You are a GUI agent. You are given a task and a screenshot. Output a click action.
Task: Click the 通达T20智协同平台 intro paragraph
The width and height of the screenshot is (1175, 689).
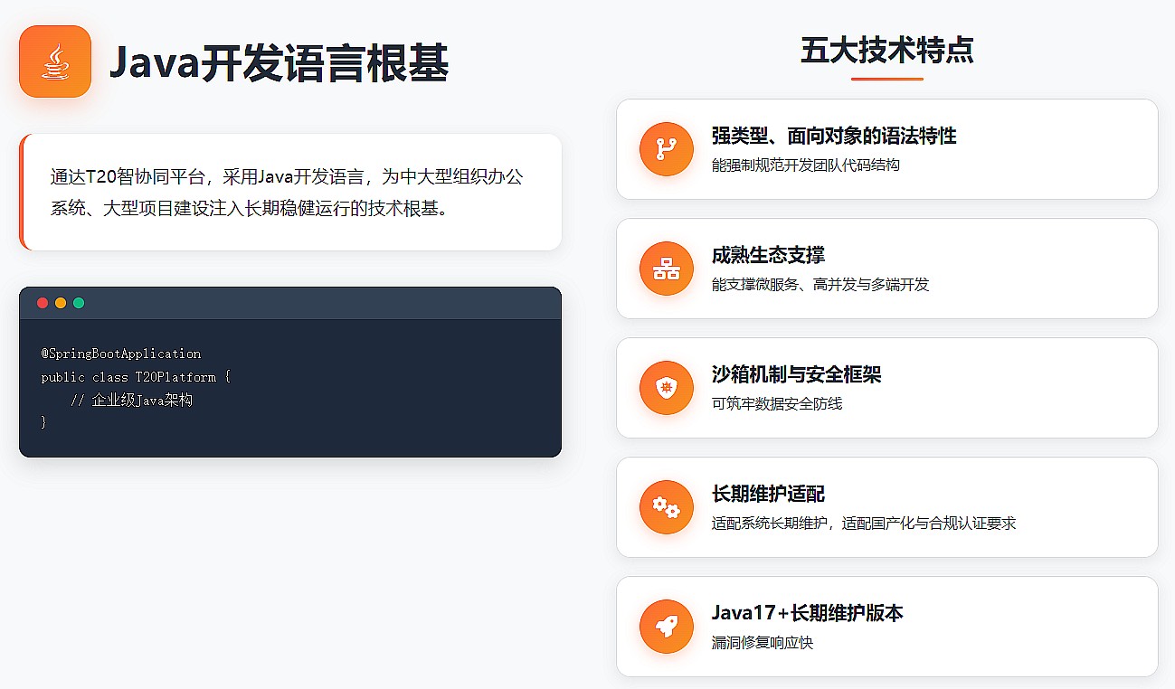(x=288, y=192)
